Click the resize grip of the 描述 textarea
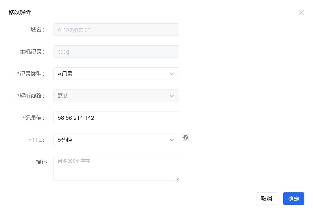The width and height of the screenshot is (313, 214). 177,179
